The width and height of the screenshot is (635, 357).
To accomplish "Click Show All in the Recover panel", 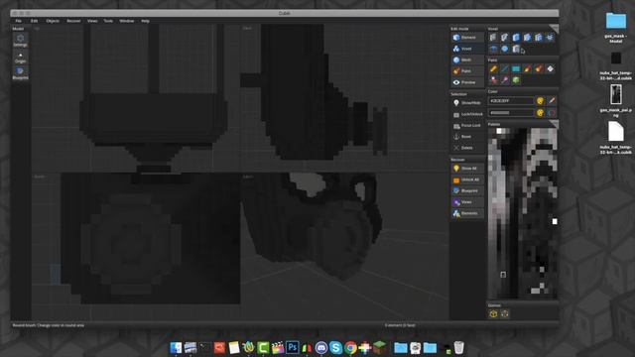I will point(467,169).
